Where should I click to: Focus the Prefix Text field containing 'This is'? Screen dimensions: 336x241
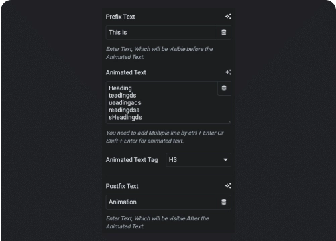point(162,33)
